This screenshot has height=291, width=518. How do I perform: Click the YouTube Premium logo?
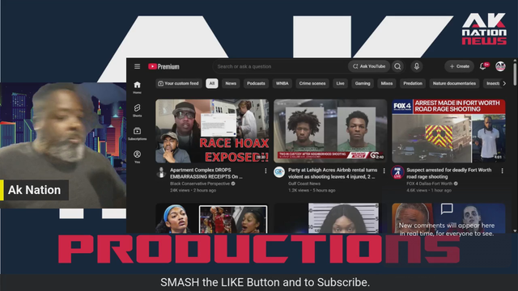163,66
